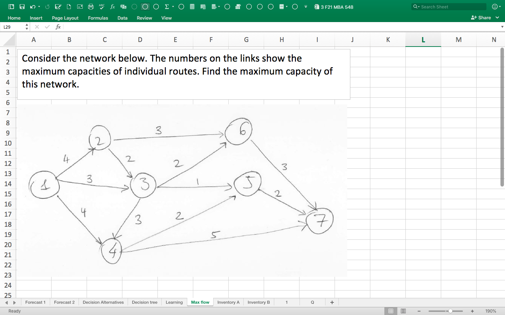Click the zoom out minus icon
The height and width of the screenshot is (315, 505).
(419, 311)
